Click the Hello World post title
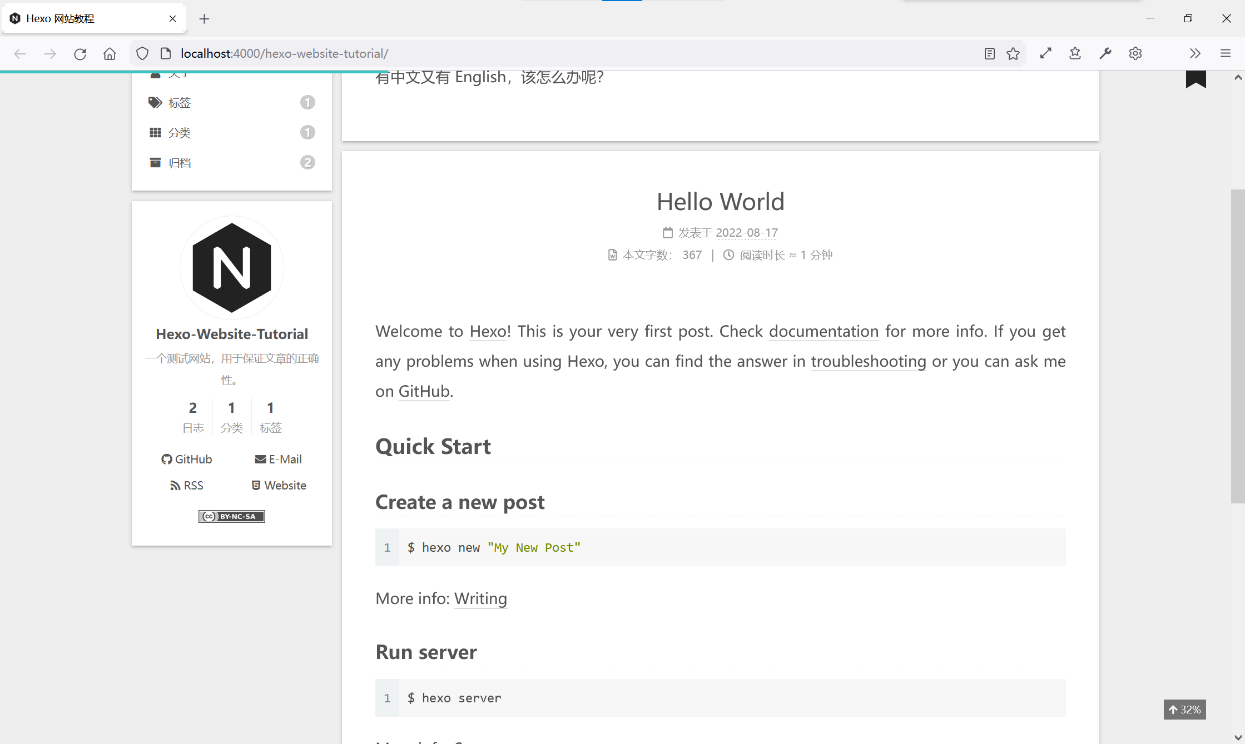 pyautogui.click(x=720, y=202)
